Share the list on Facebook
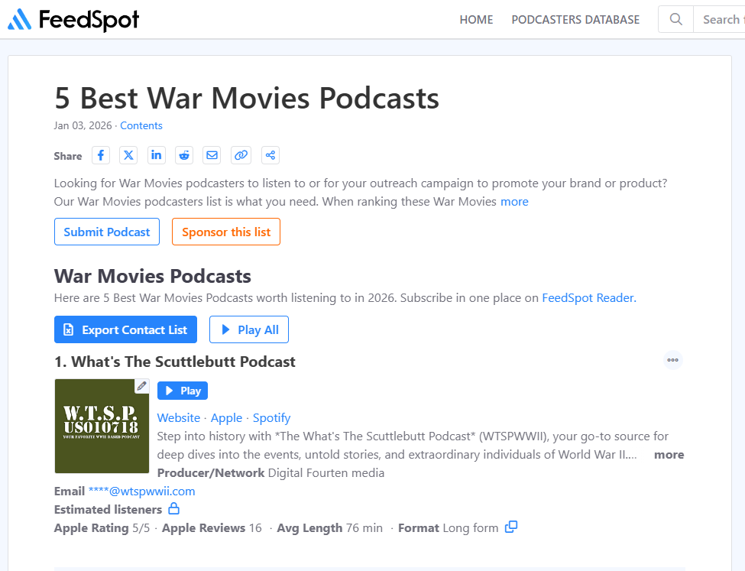The image size is (745, 571). [101, 155]
